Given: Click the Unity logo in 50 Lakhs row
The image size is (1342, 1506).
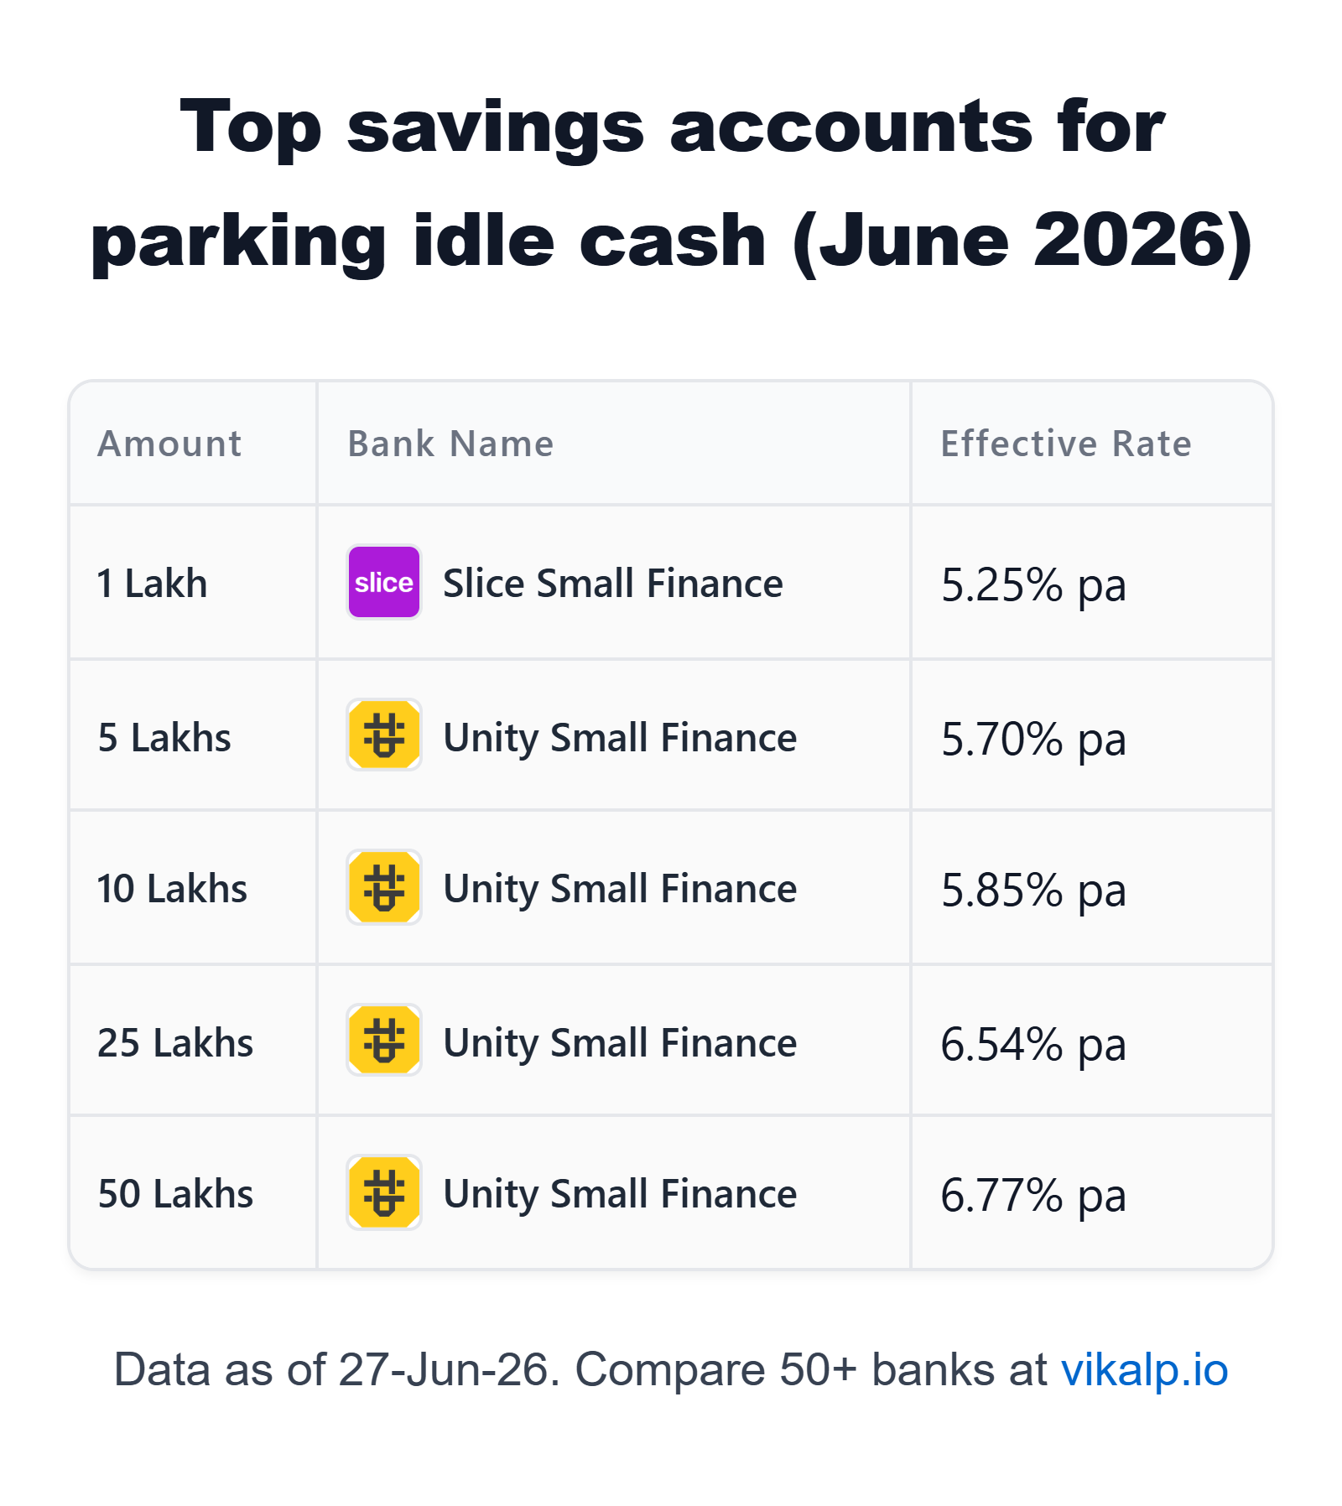Looking at the screenshot, I should coord(383,1192).
